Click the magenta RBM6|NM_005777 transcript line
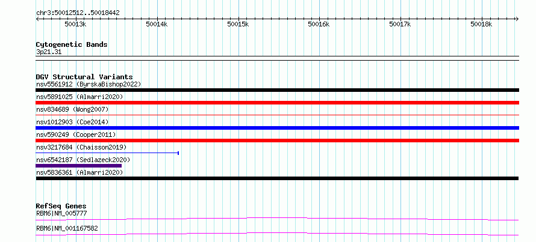Viewport: 536px width, 242px height. tap(277, 219)
